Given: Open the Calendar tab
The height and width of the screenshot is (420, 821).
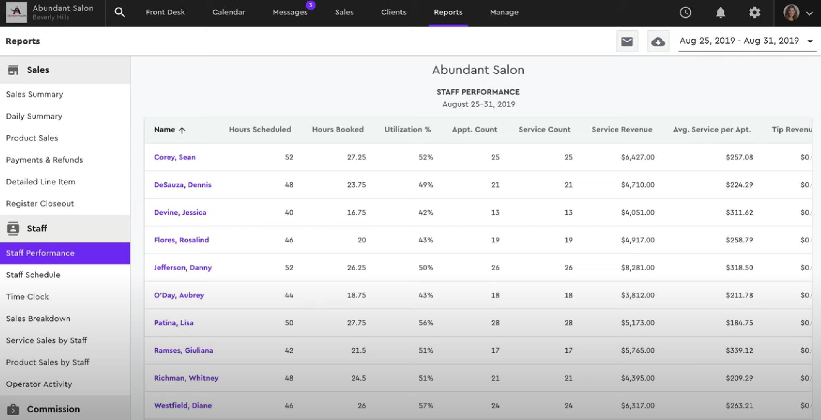Looking at the screenshot, I should [228, 12].
